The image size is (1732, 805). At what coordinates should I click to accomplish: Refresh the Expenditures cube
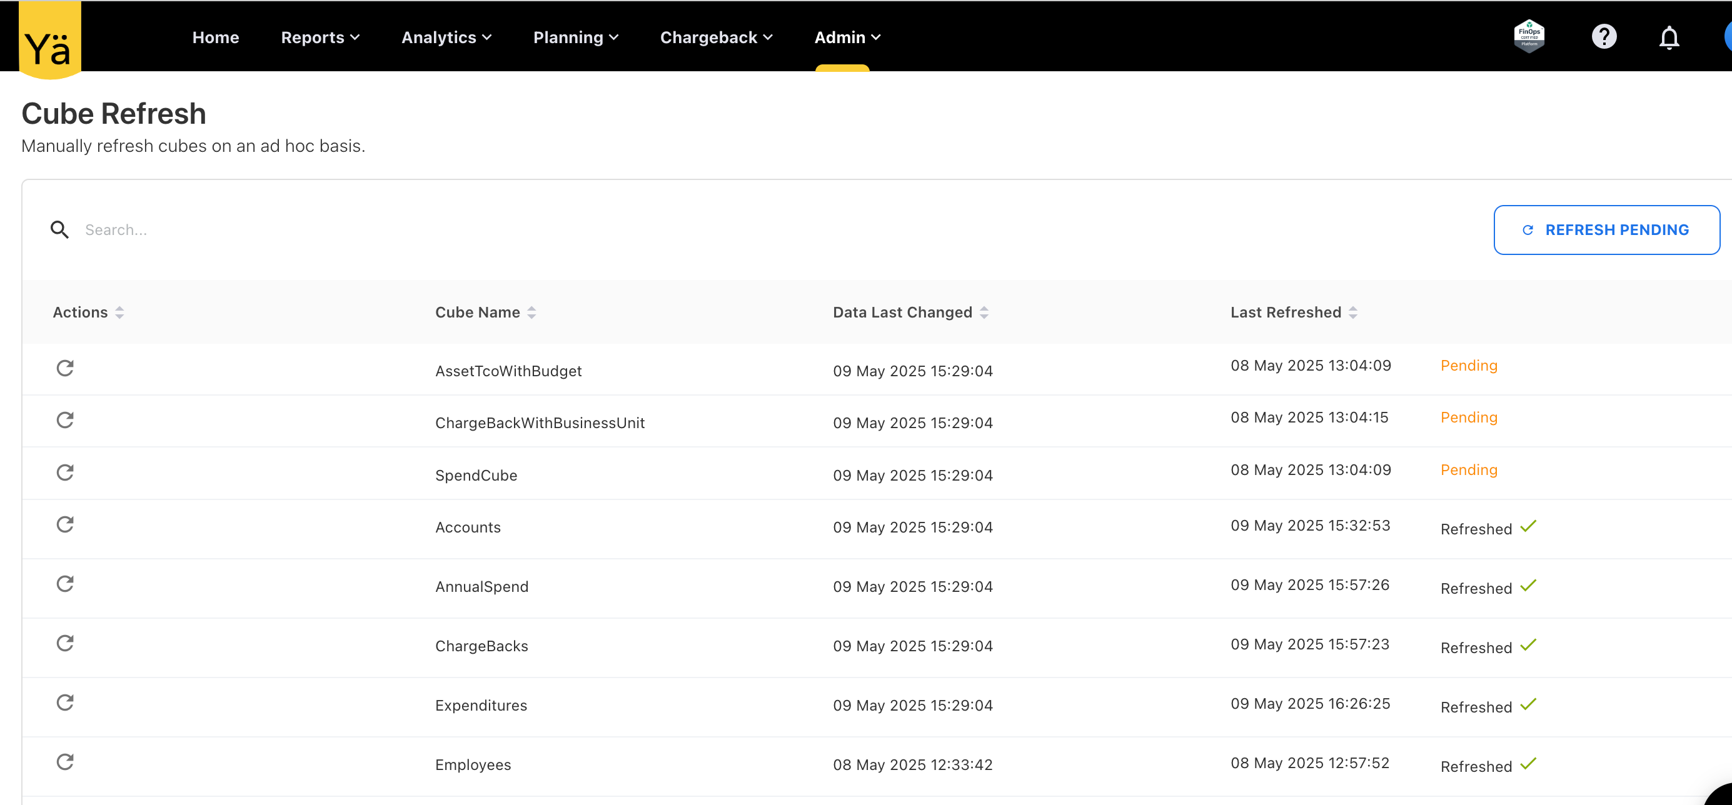click(64, 702)
